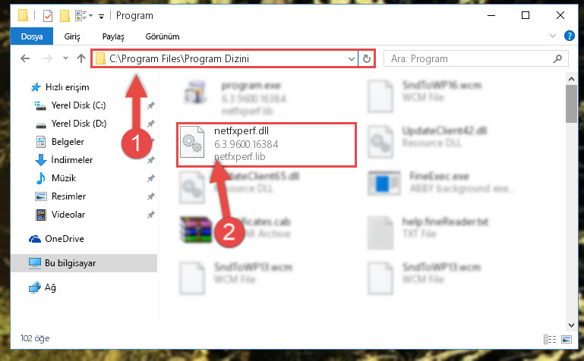Image resolution: width=584 pixels, height=361 pixels.
Task: Select OneDrive in the navigation pane
Action: (x=64, y=239)
